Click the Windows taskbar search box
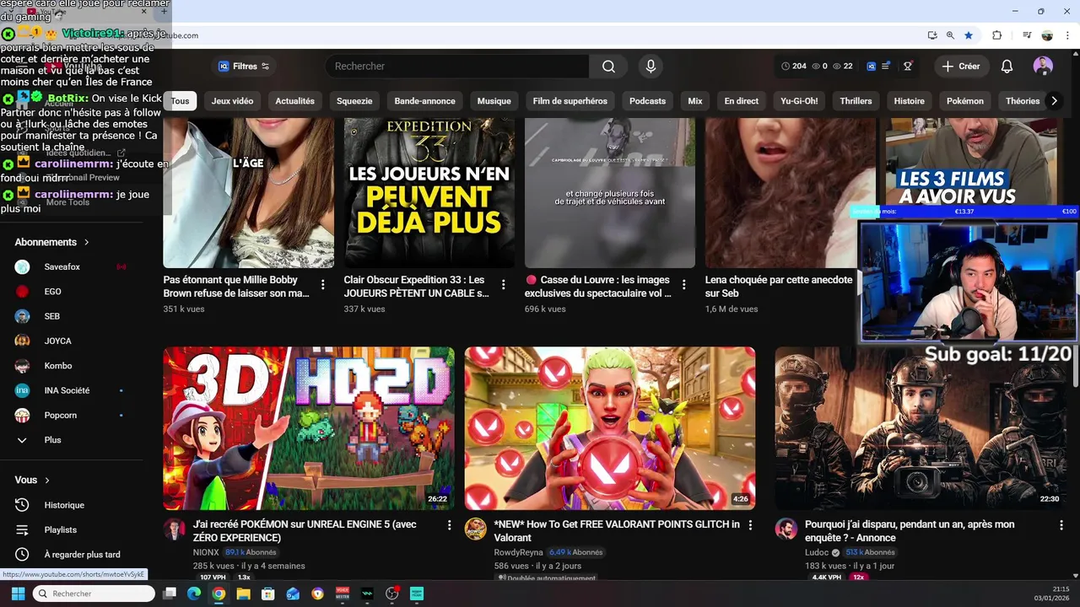 [94, 594]
